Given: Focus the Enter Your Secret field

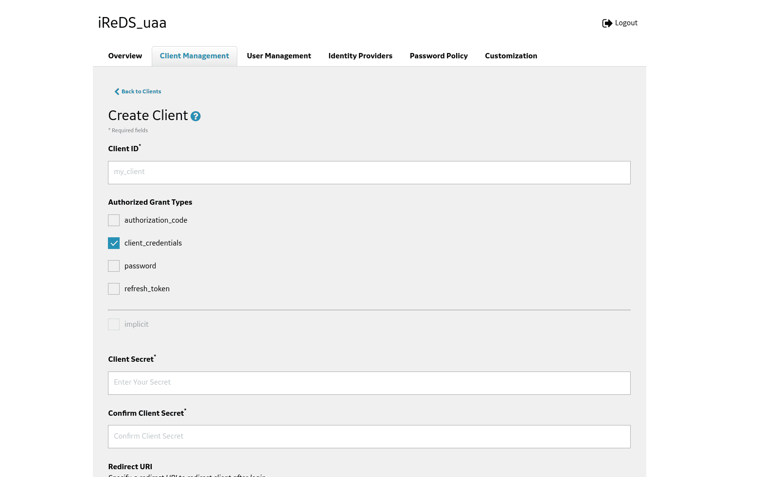Looking at the screenshot, I should tap(369, 383).
